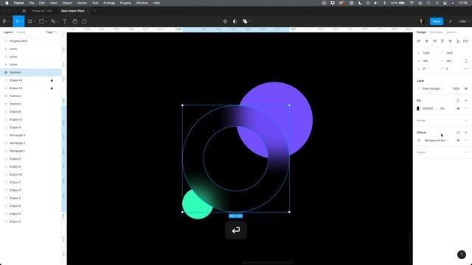Open the distribute spacing dropdown

[x=466, y=41]
